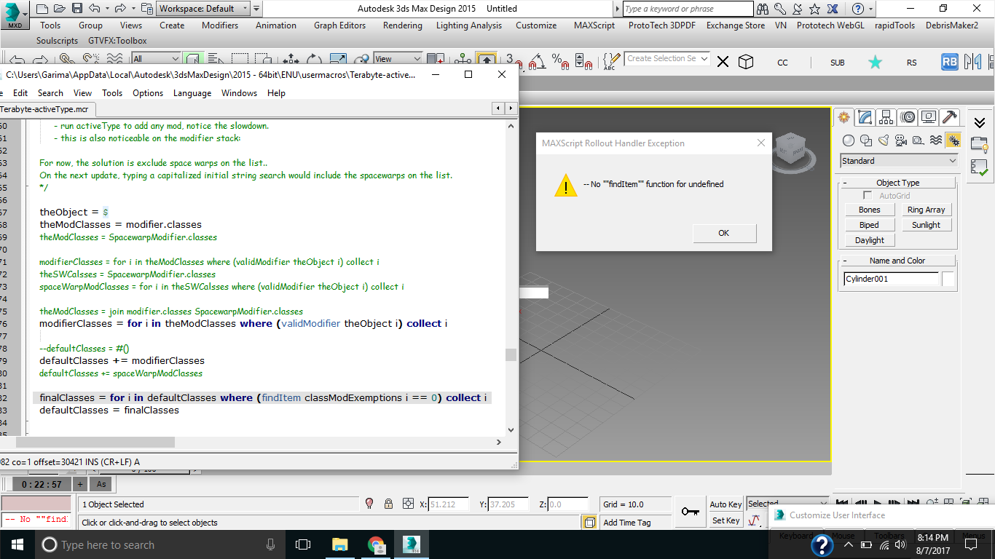This screenshot has width=995, height=559.
Task: Toggle the isolate selection lightbulb icon
Action: (369, 504)
